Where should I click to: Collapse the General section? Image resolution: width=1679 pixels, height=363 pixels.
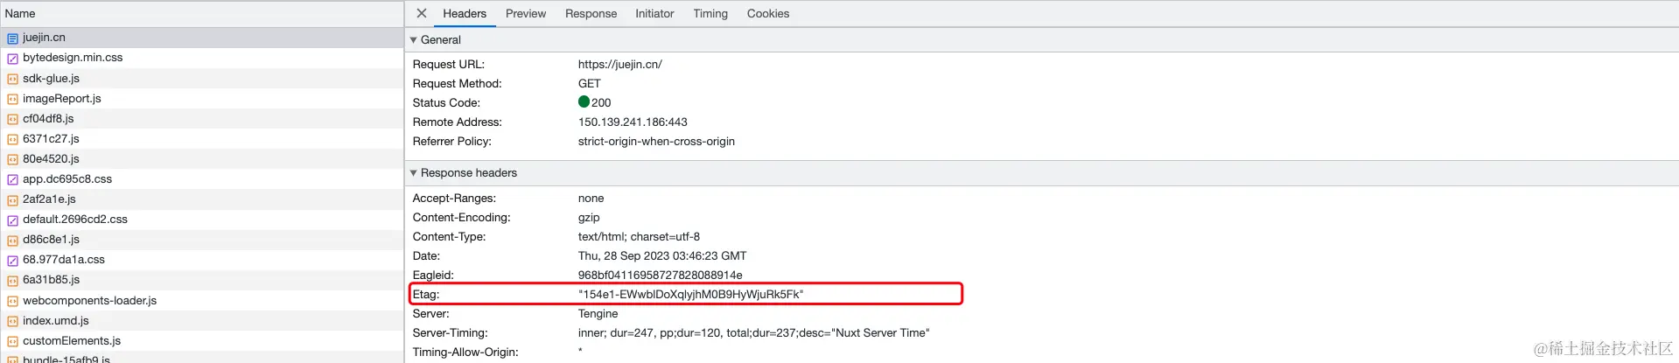[414, 40]
